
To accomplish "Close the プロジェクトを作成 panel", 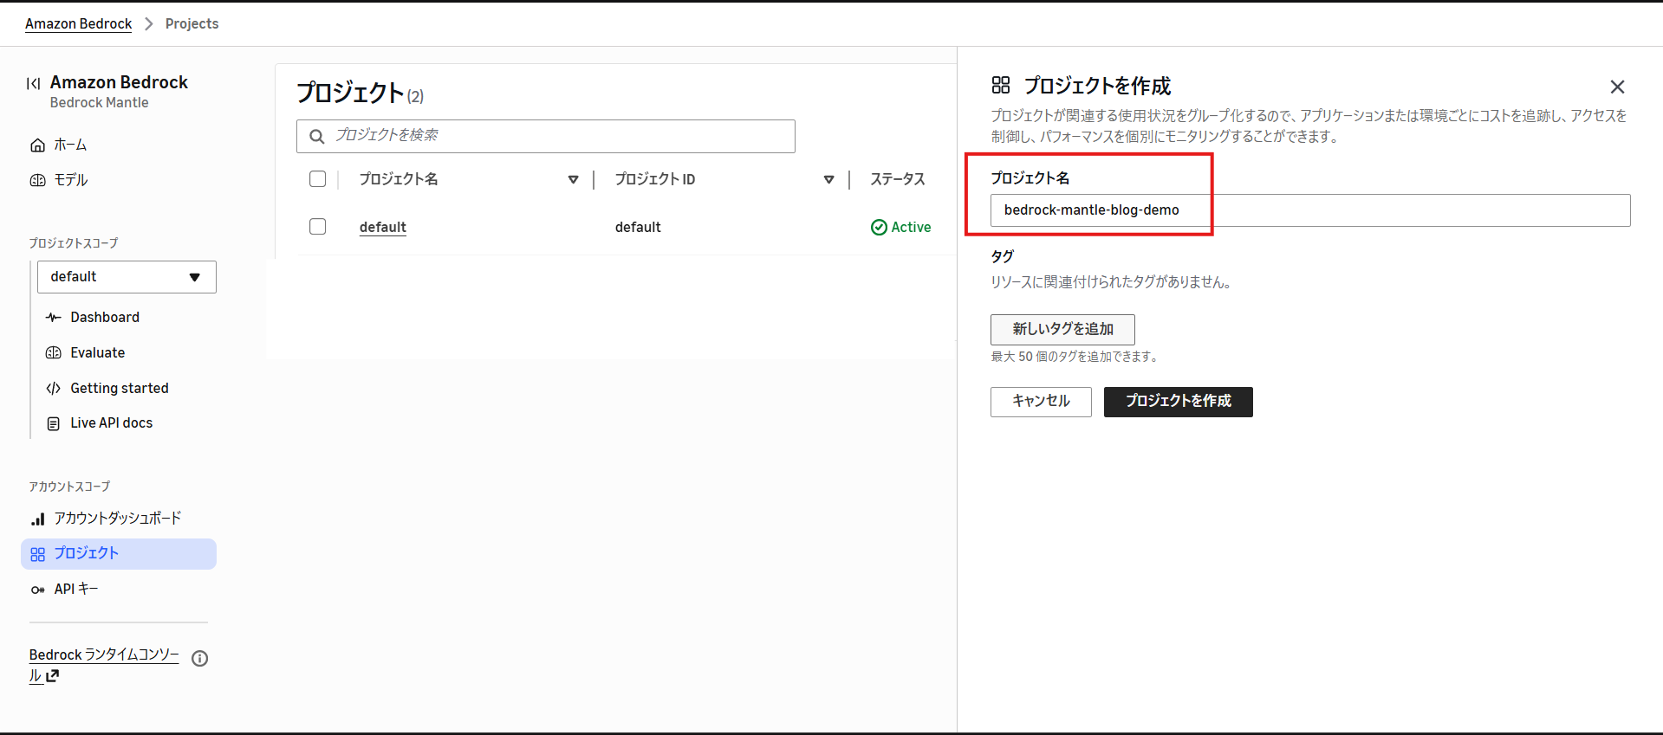I will tap(1617, 87).
